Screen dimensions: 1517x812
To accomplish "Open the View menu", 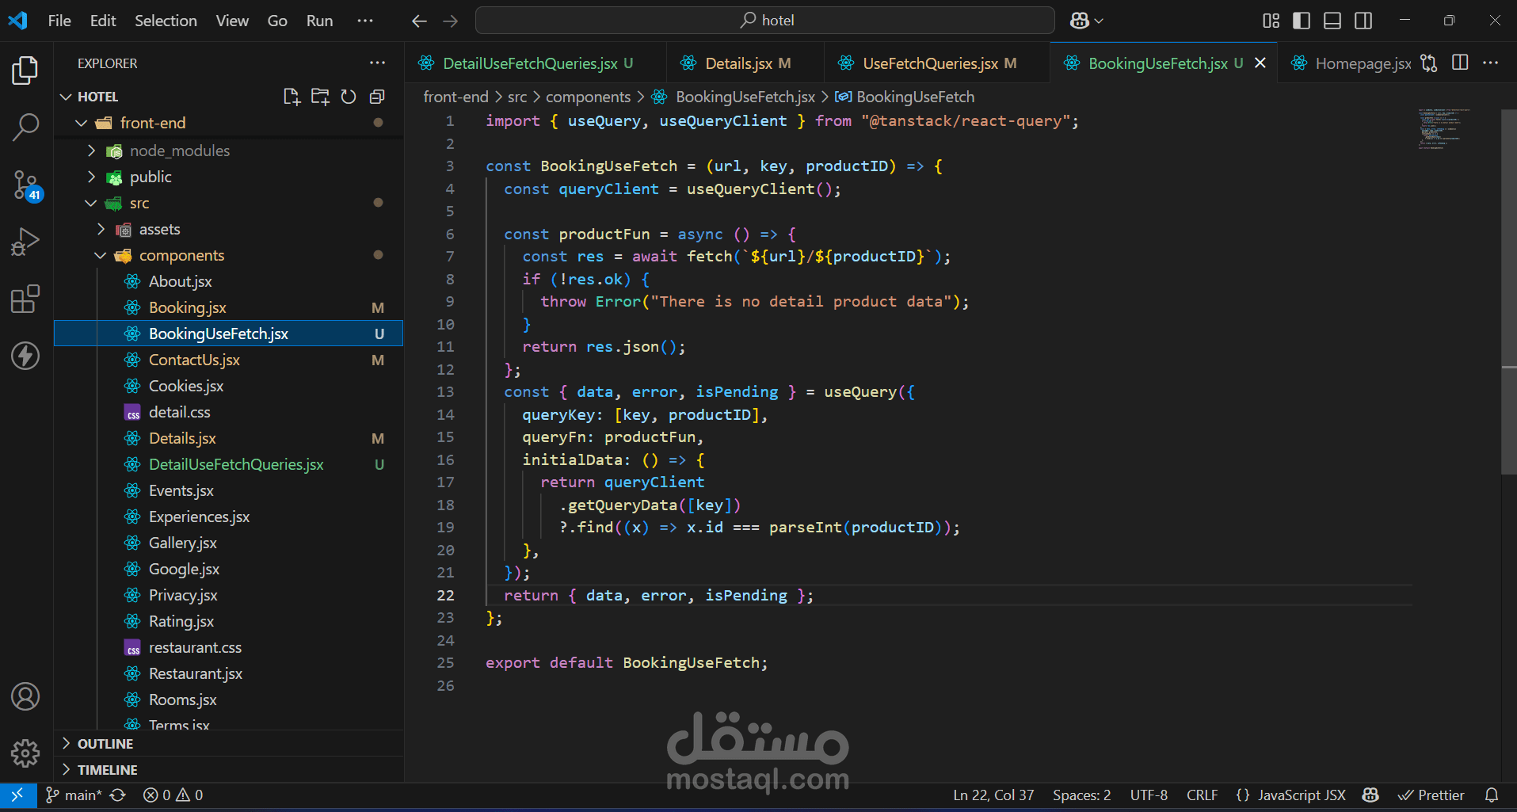I will pos(232,21).
